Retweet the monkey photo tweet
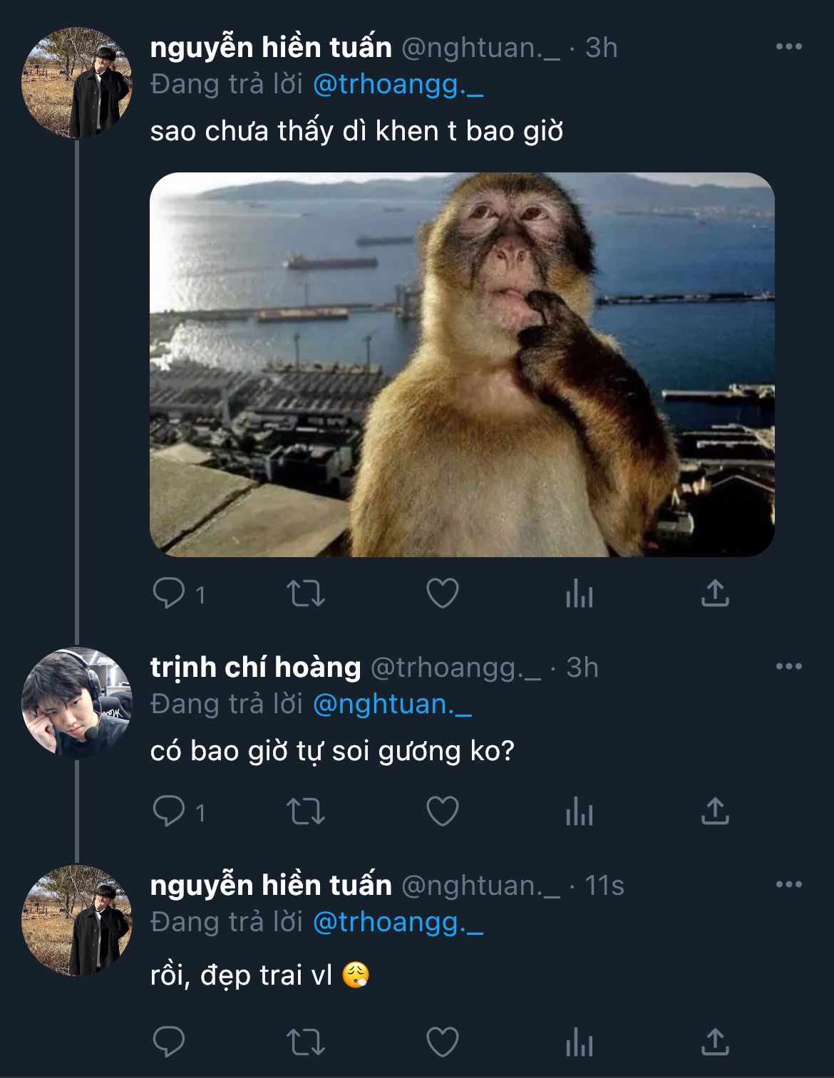 (x=306, y=593)
